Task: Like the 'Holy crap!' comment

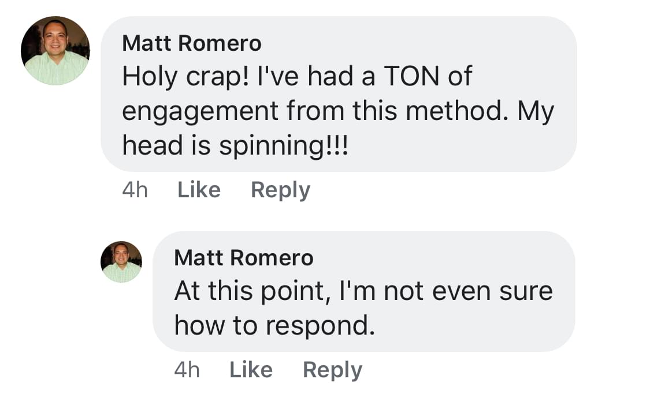Action: click(199, 190)
